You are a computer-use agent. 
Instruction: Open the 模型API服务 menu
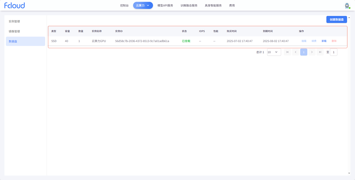[165, 6]
